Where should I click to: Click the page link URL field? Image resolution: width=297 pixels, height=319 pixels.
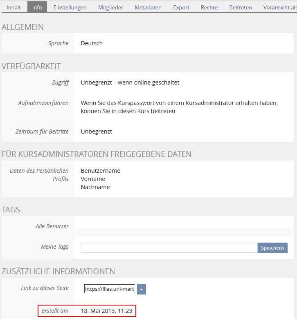(109, 289)
